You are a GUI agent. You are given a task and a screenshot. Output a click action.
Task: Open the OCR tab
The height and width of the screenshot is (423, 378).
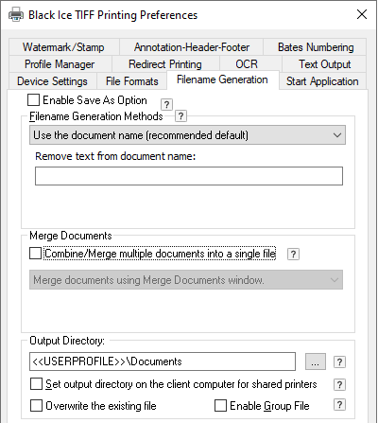click(247, 64)
